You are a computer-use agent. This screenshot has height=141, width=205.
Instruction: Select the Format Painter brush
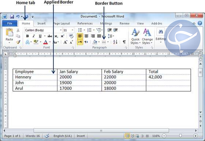click(x=18, y=42)
